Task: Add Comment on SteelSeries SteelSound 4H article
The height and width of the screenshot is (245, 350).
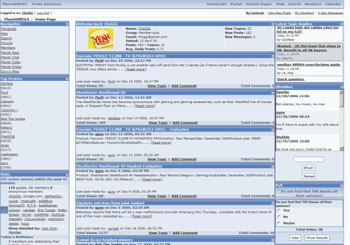Action: [185, 123]
